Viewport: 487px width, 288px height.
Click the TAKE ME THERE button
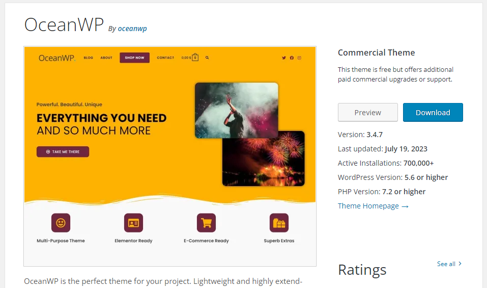pyautogui.click(x=63, y=152)
